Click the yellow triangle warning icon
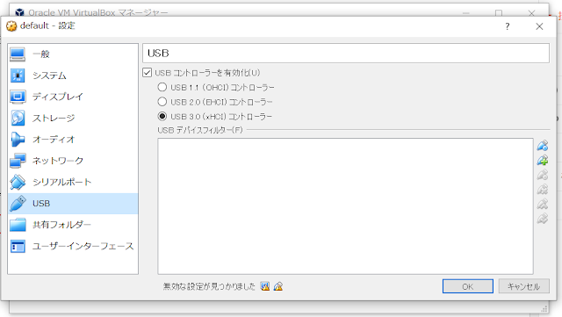Image resolution: width=562 pixels, height=317 pixels. (278, 286)
